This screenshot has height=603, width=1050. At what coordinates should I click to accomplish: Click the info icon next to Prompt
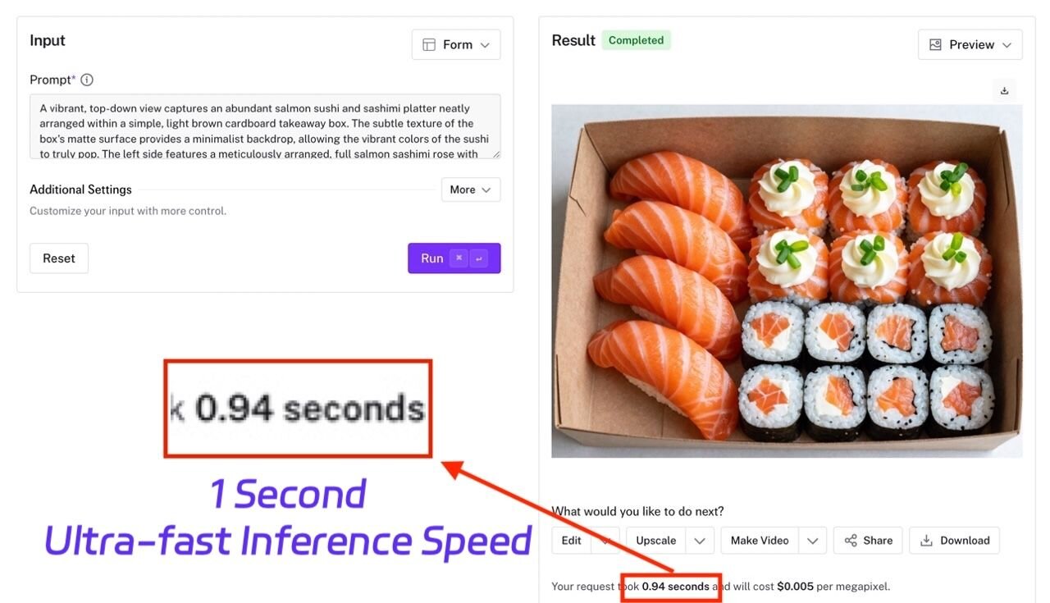click(x=87, y=80)
